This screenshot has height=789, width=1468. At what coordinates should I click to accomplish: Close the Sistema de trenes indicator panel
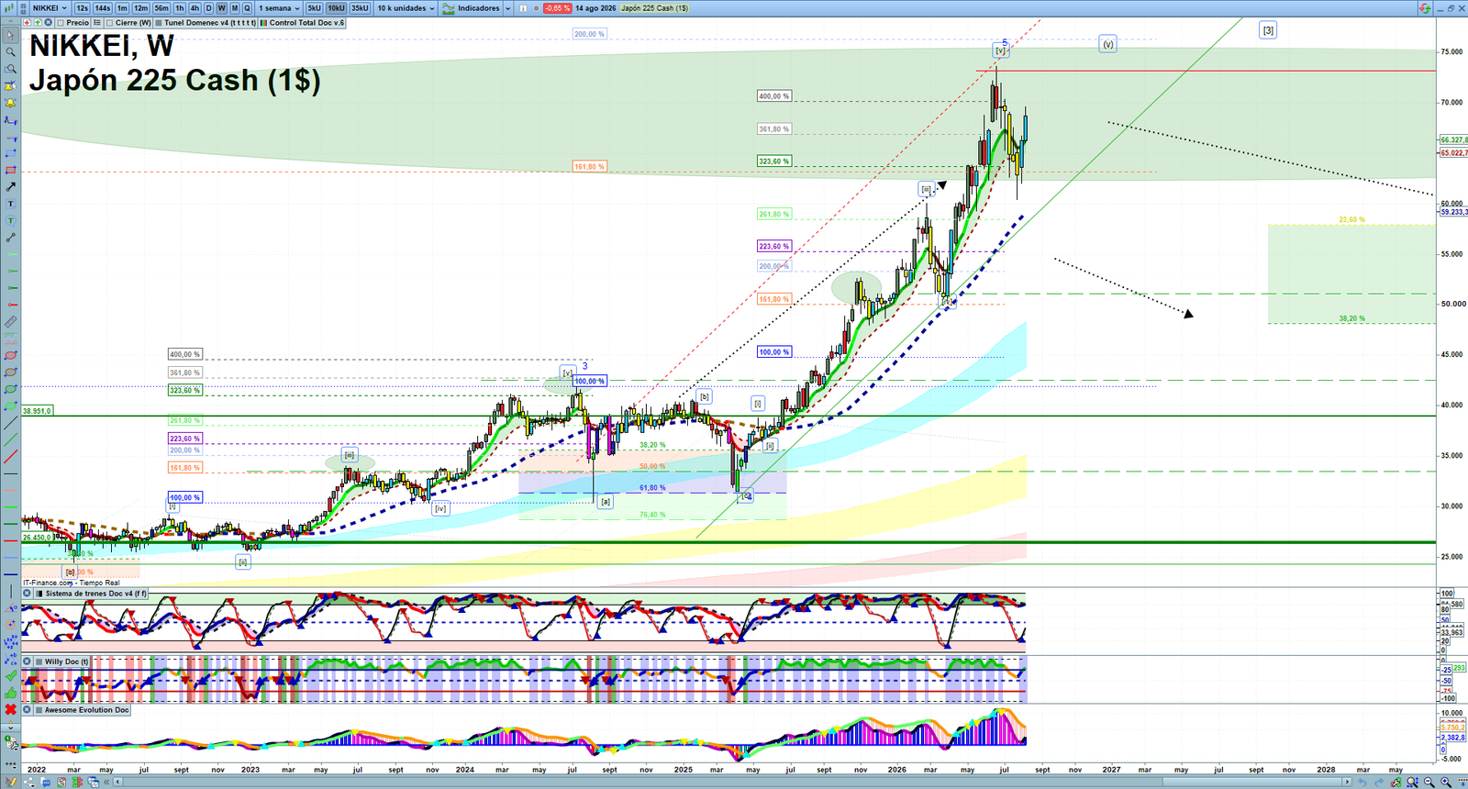coord(28,594)
